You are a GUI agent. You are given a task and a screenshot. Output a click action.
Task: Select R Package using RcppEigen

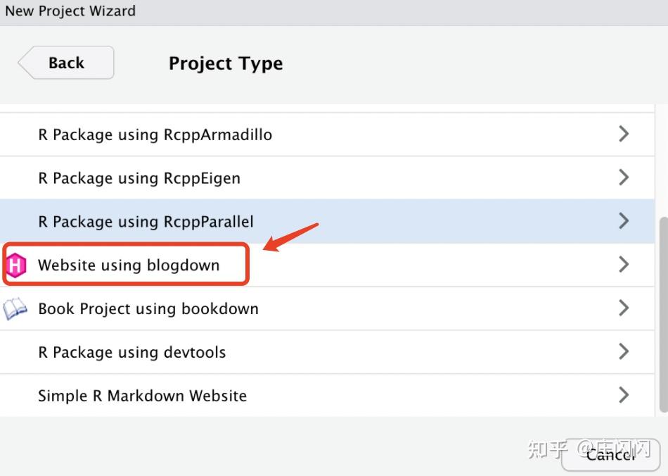point(139,178)
